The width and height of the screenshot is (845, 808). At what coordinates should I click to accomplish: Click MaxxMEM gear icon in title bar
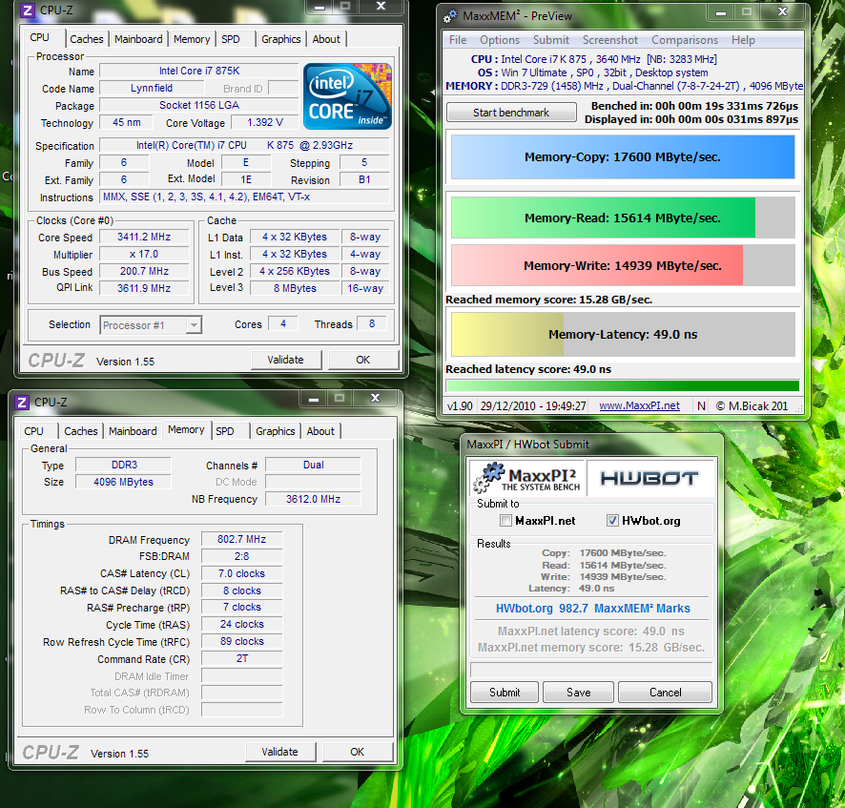[450, 16]
